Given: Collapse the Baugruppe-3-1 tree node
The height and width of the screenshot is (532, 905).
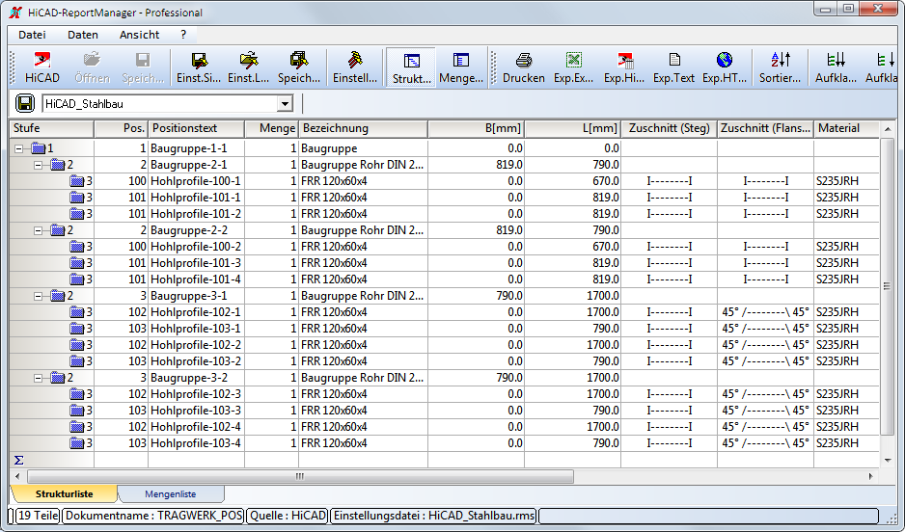Looking at the screenshot, I should (x=40, y=296).
